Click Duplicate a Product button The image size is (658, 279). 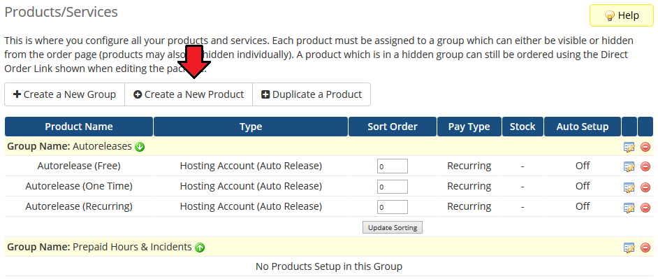[312, 94]
